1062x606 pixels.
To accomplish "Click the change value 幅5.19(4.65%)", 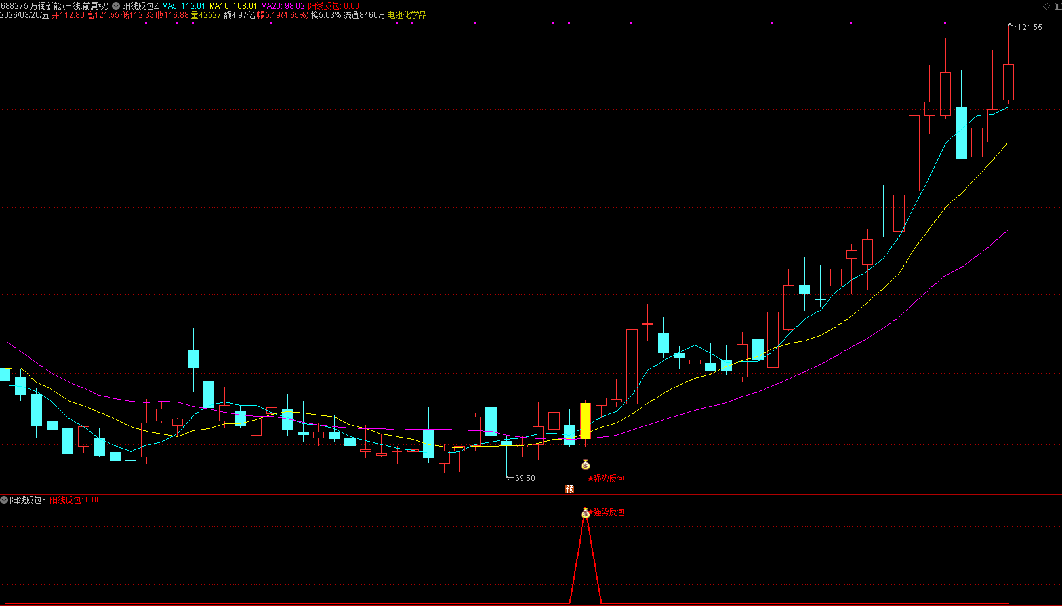I will pos(283,15).
